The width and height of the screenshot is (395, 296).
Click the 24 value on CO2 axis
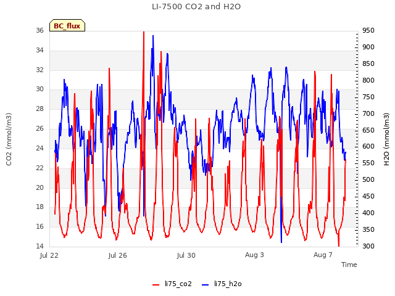(39, 148)
